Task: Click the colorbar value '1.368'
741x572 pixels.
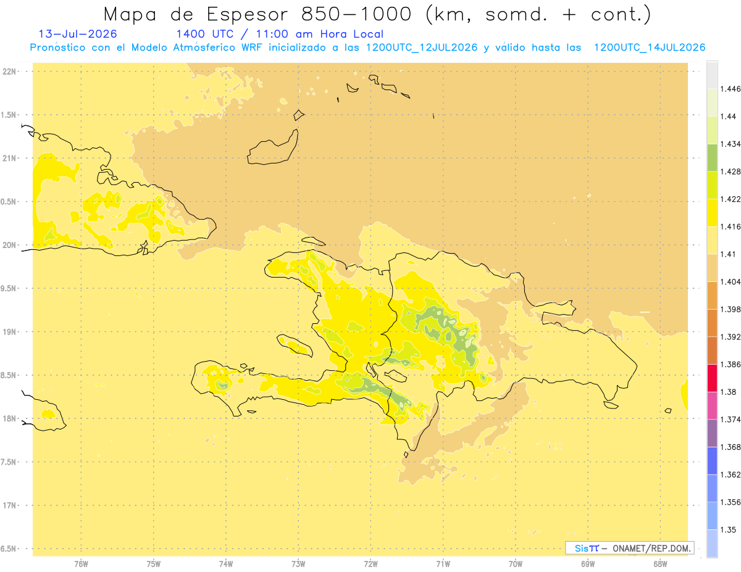Action: 731,447
